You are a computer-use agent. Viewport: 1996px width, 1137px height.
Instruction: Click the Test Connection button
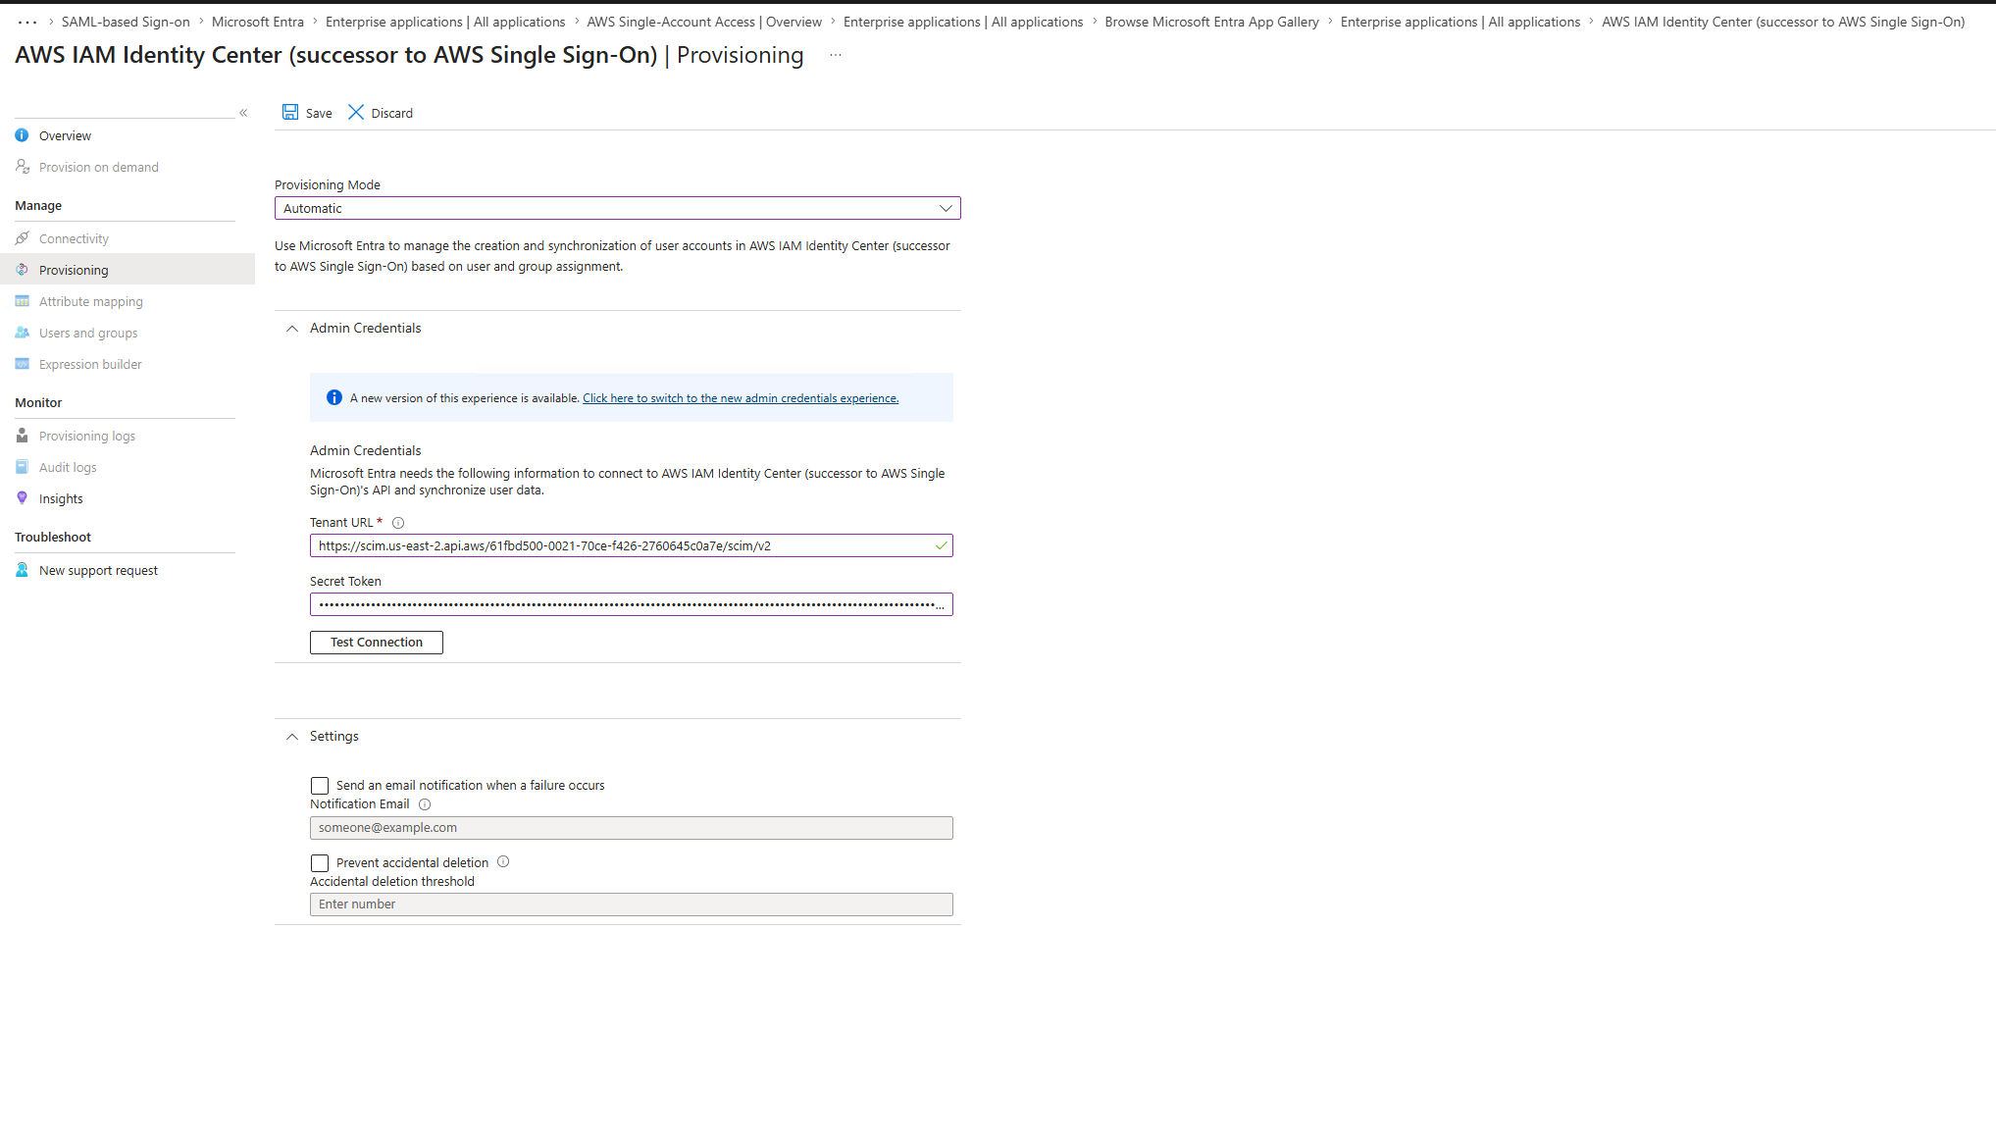pyautogui.click(x=377, y=643)
